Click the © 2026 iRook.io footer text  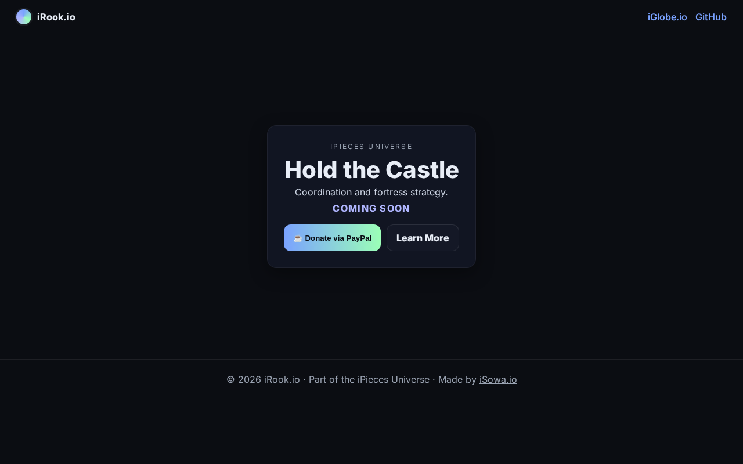[x=263, y=379]
